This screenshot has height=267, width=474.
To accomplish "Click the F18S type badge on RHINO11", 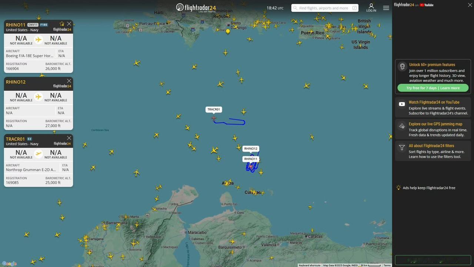I will (x=44, y=25).
